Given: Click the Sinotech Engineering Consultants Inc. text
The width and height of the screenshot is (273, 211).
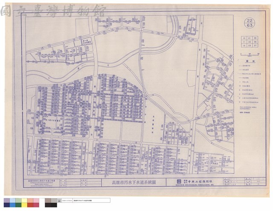Looking at the screenshot, I should 195,185.
